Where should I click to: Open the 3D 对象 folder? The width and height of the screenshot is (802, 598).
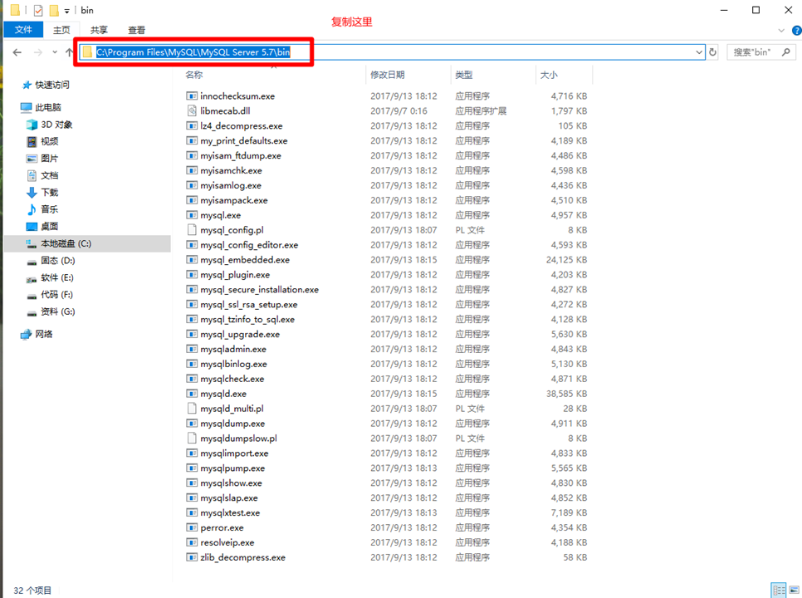[50, 125]
